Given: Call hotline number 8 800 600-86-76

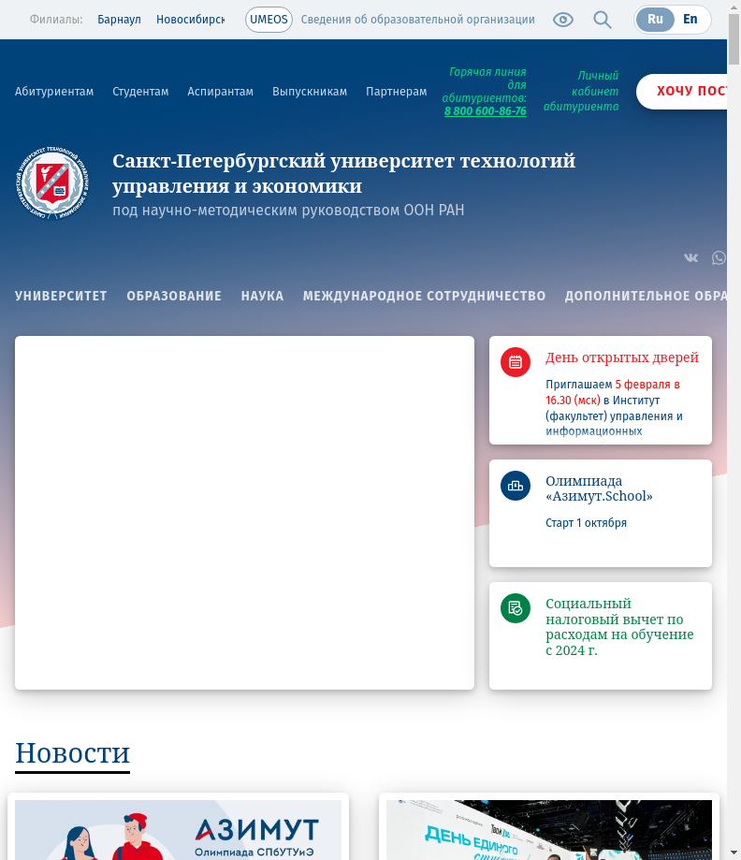Looking at the screenshot, I should tap(485, 111).
